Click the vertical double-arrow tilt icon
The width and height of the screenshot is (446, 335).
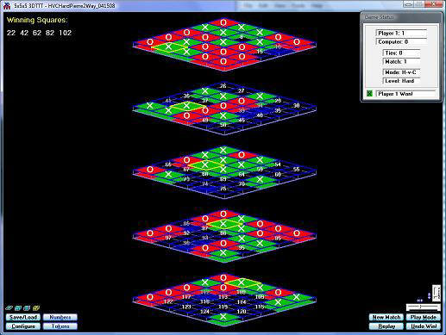pyautogui.click(x=430, y=295)
